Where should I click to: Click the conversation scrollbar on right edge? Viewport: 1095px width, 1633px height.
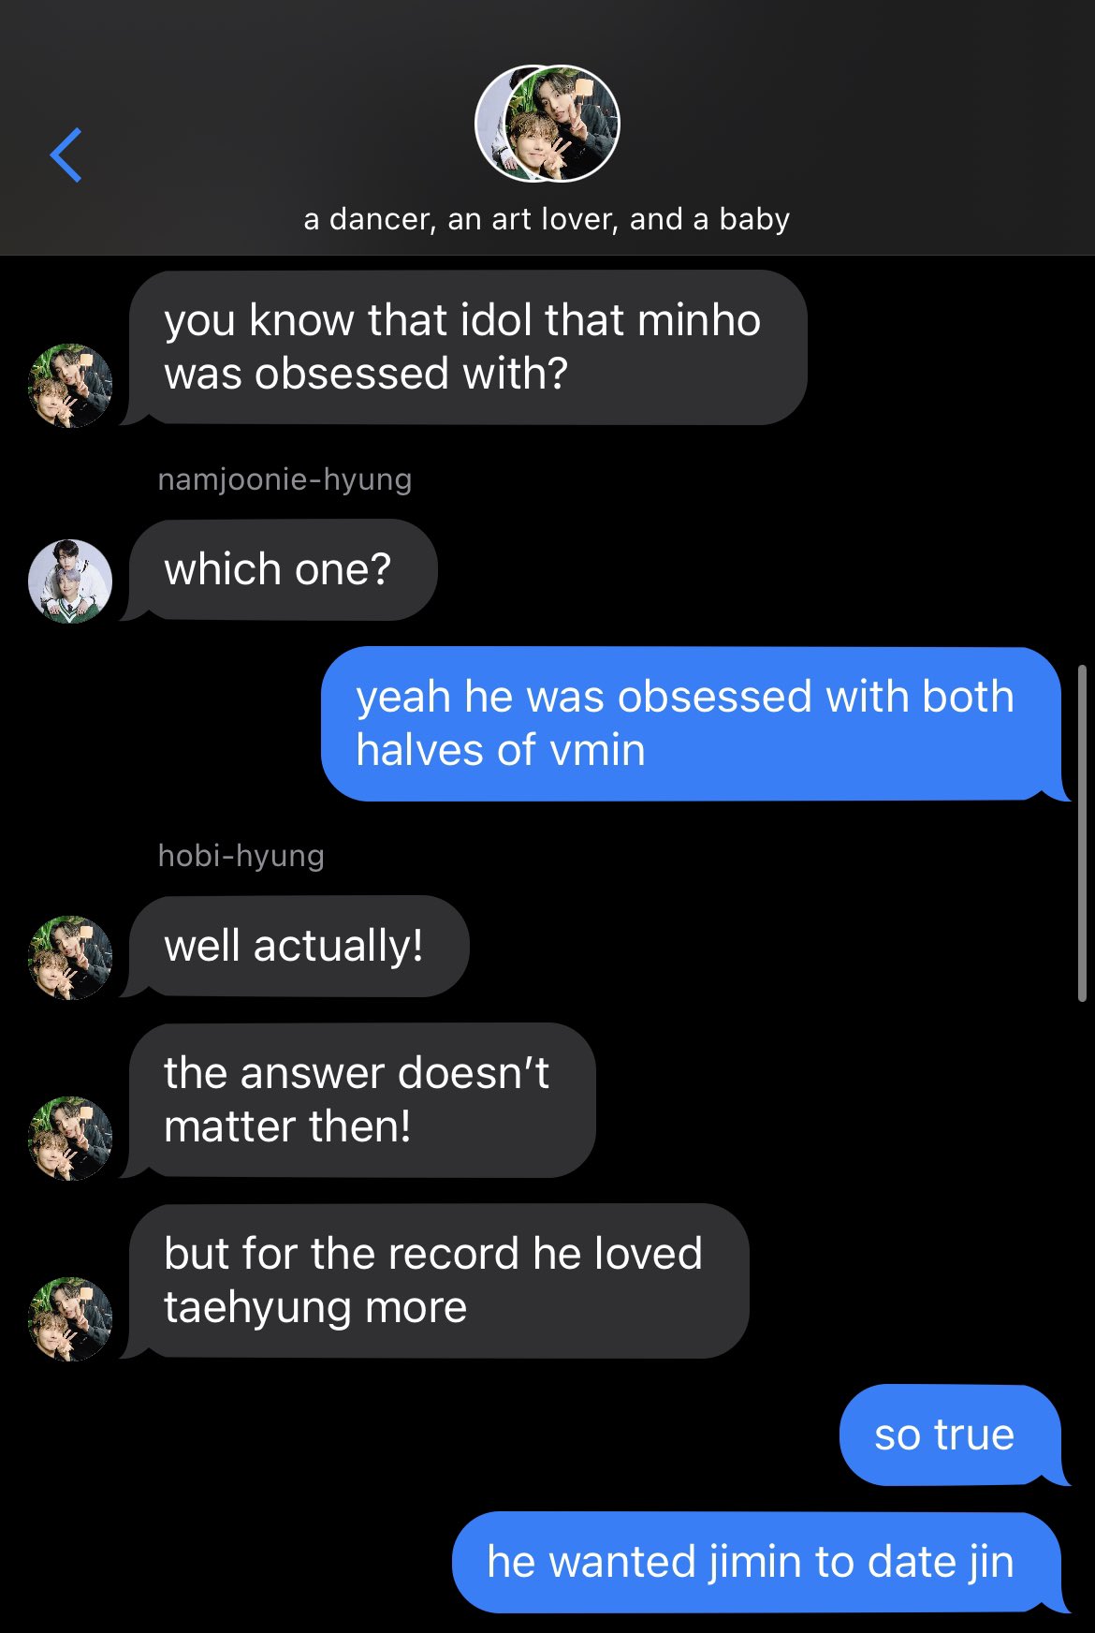coord(1083,833)
